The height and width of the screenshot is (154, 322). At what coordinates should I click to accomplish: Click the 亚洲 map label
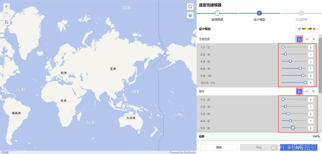point(113,69)
